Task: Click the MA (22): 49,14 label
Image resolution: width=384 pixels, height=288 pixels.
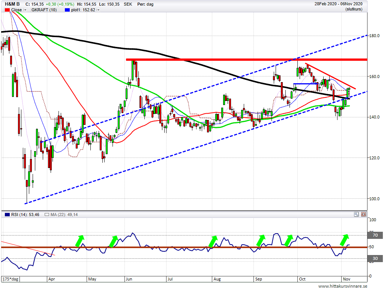Action: (64, 214)
